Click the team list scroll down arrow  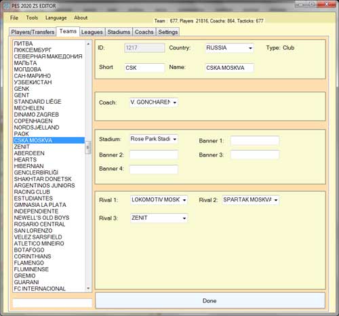(88, 288)
